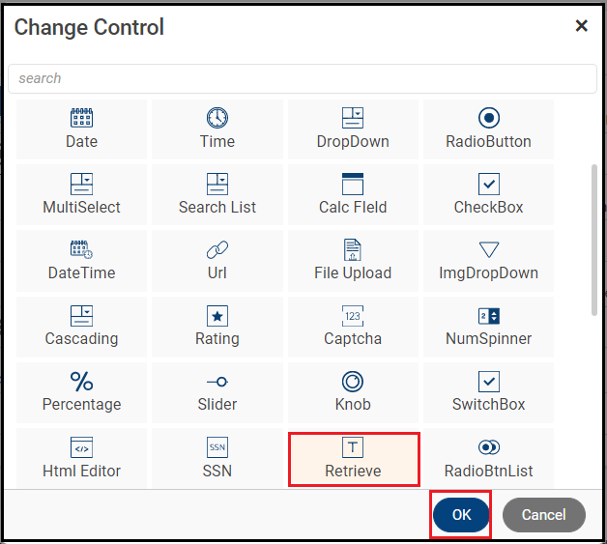Focus the control search field
Image resolution: width=607 pixels, height=544 pixels.
303,78
